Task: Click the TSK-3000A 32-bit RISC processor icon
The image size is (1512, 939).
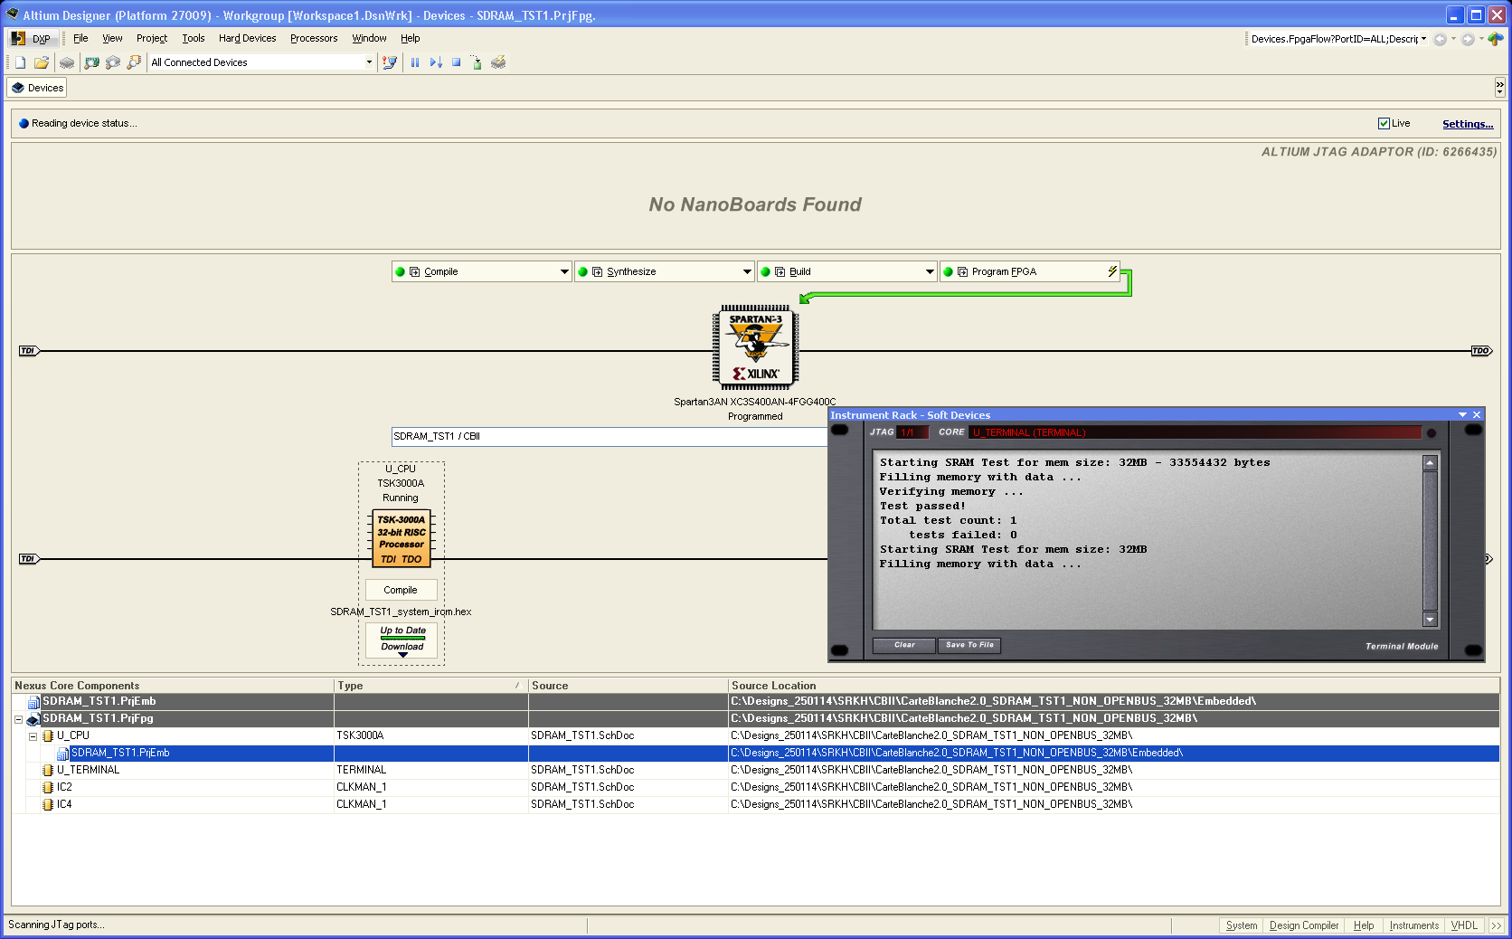Action: point(402,538)
